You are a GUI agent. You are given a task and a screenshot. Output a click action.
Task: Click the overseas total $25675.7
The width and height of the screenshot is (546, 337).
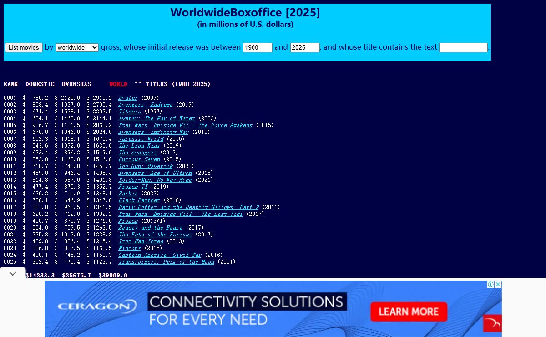(x=76, y=276)
